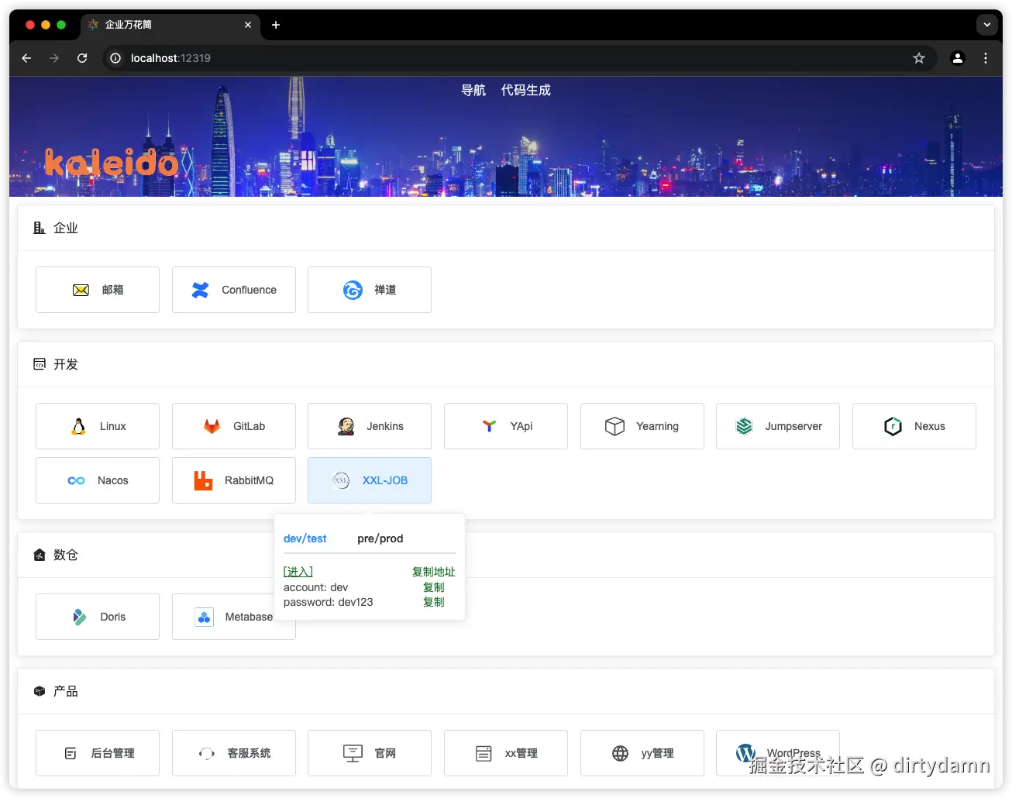Click the Nacos infinity-style icon
This screenshot has width=1012, height=798.
point(76,480)
